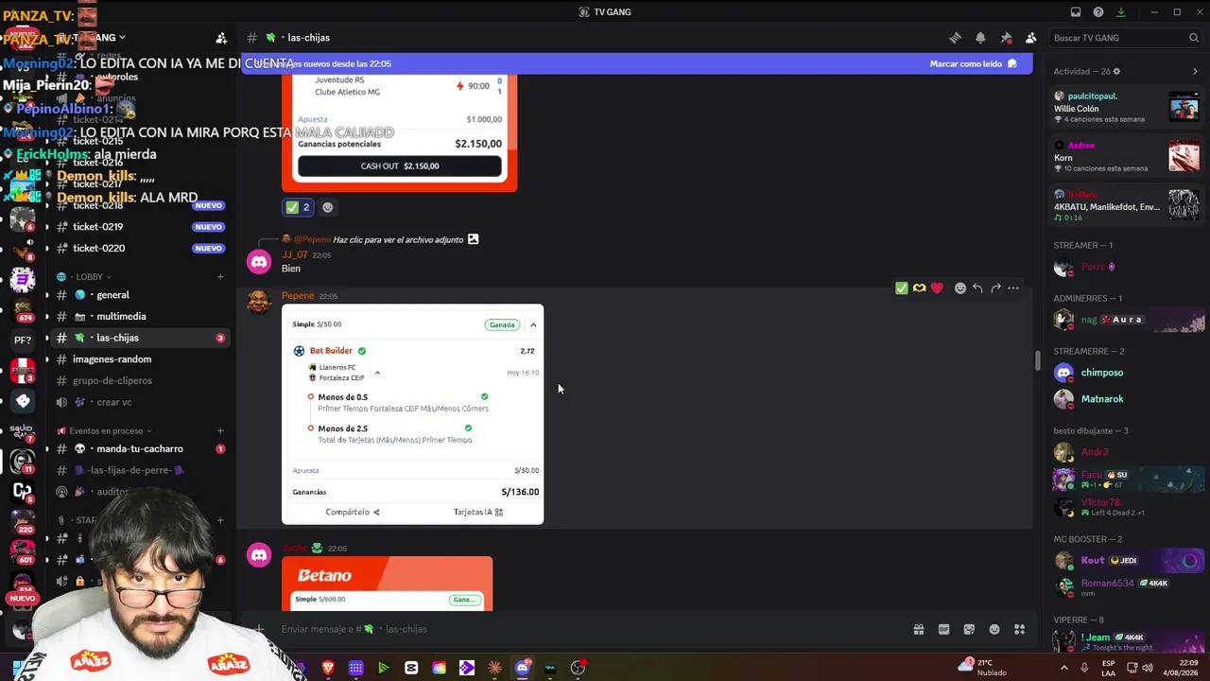Add the red heart quick reaction

tap(937, 288)
